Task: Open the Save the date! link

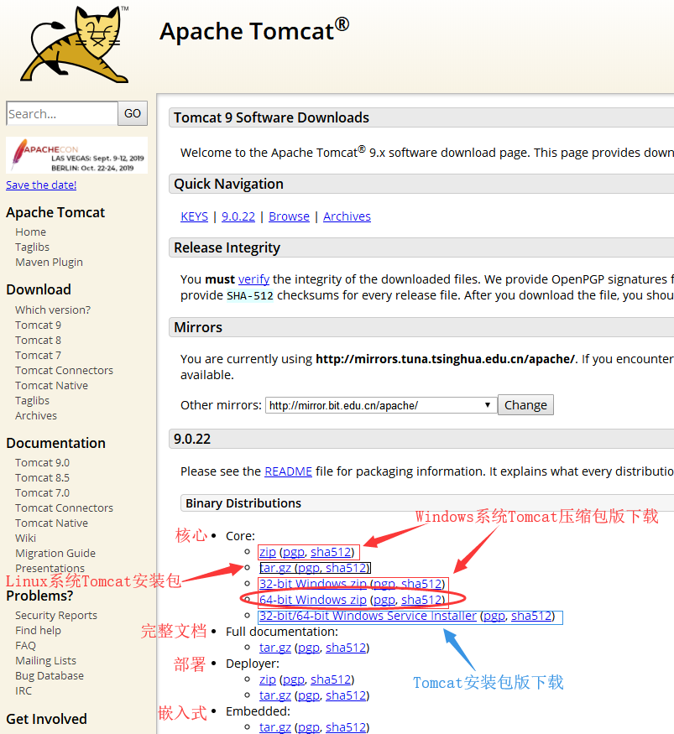Action: point(41,185)
